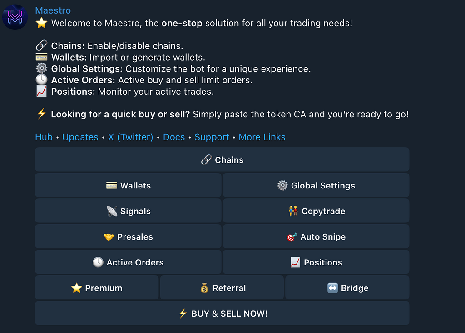This screenshot has width=465, height=333.
Task: Open the Wallets button
Action: (128, 185)
